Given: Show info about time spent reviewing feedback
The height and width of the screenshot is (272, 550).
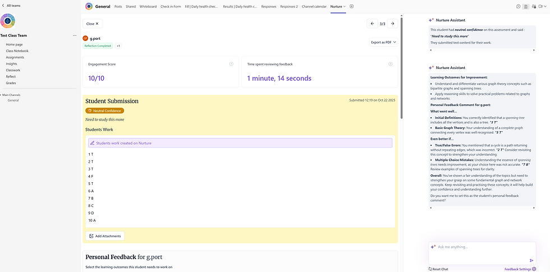Looking at the screenshot, I should (391, 64).
